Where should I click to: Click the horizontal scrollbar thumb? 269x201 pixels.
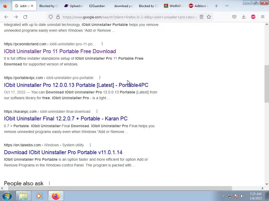120,188
